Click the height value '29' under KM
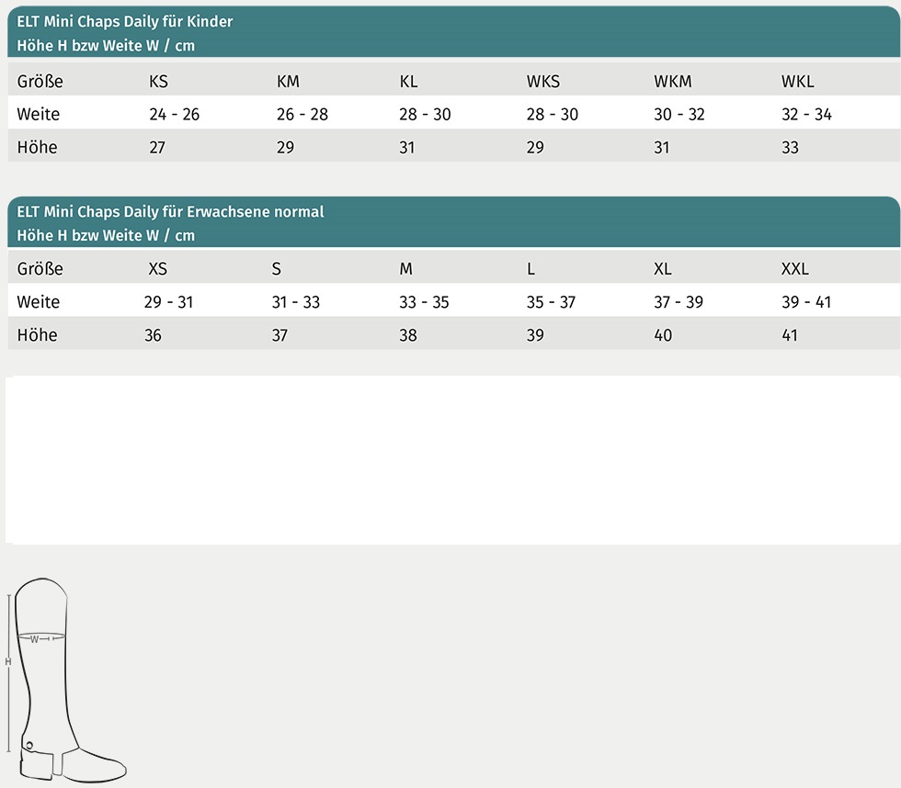Screen dimensions: 901x788 (x=285, y=148)
